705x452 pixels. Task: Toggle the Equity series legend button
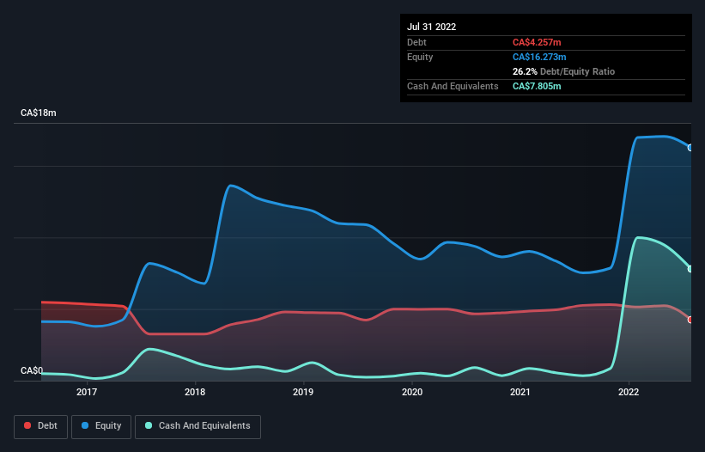point(101,426)
